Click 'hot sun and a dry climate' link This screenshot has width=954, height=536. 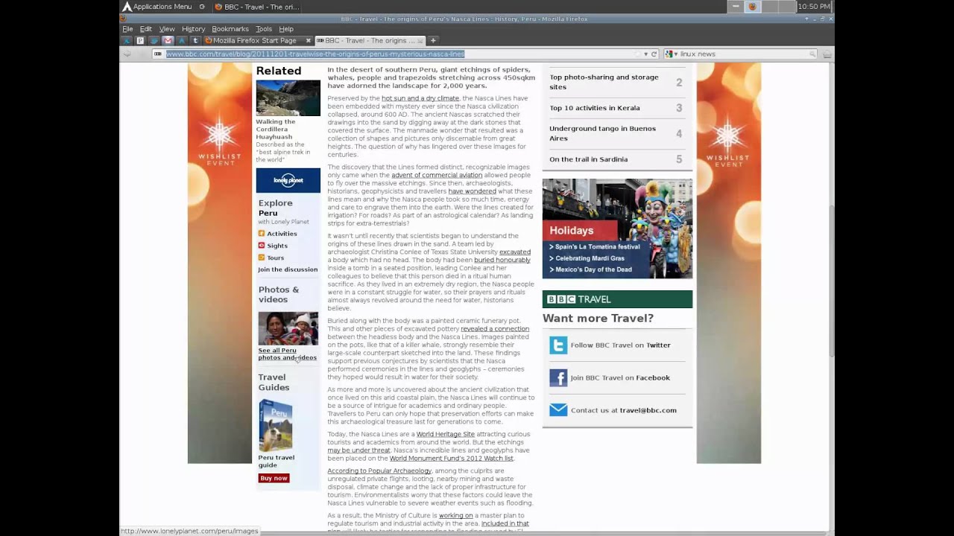coord(420,98)
